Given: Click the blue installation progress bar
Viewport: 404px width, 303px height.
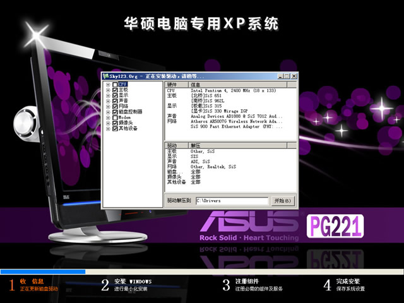Looking at the screenshot, I should point(43,271).
